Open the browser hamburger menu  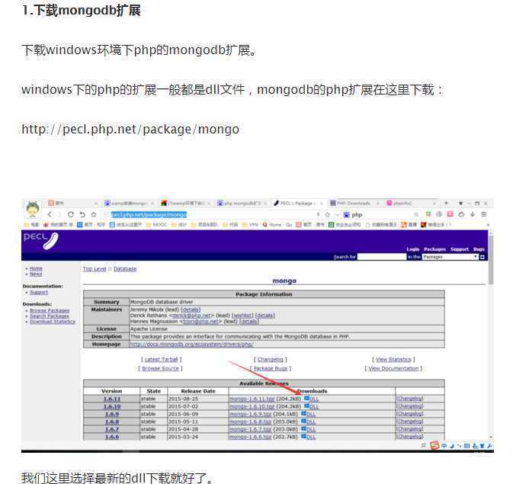pyautogui.click(x=484, y=214)
